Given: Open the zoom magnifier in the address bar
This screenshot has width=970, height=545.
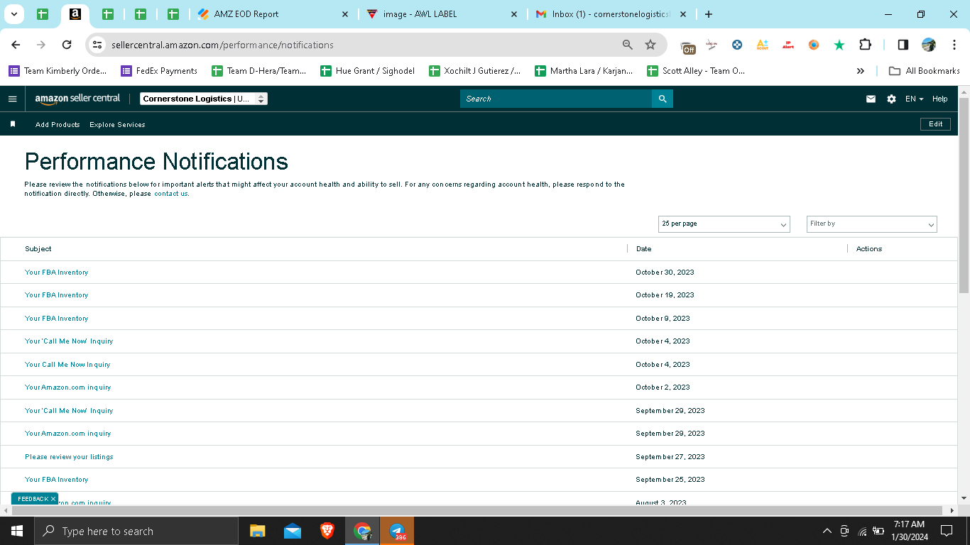Looking at the screenshot, I should point(627,45).
